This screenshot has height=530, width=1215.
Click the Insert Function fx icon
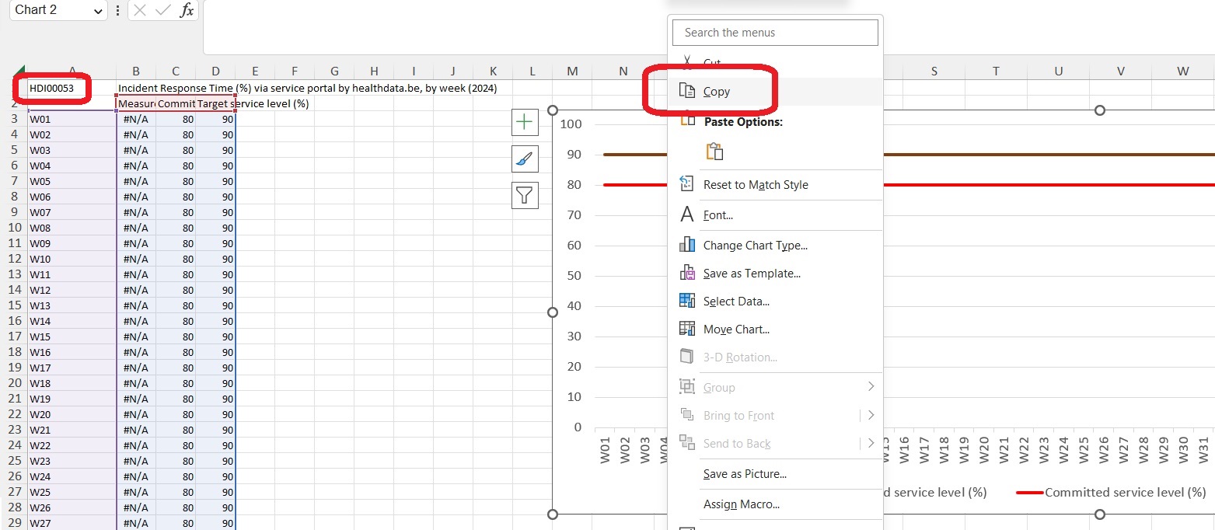(x=187, y=10)
